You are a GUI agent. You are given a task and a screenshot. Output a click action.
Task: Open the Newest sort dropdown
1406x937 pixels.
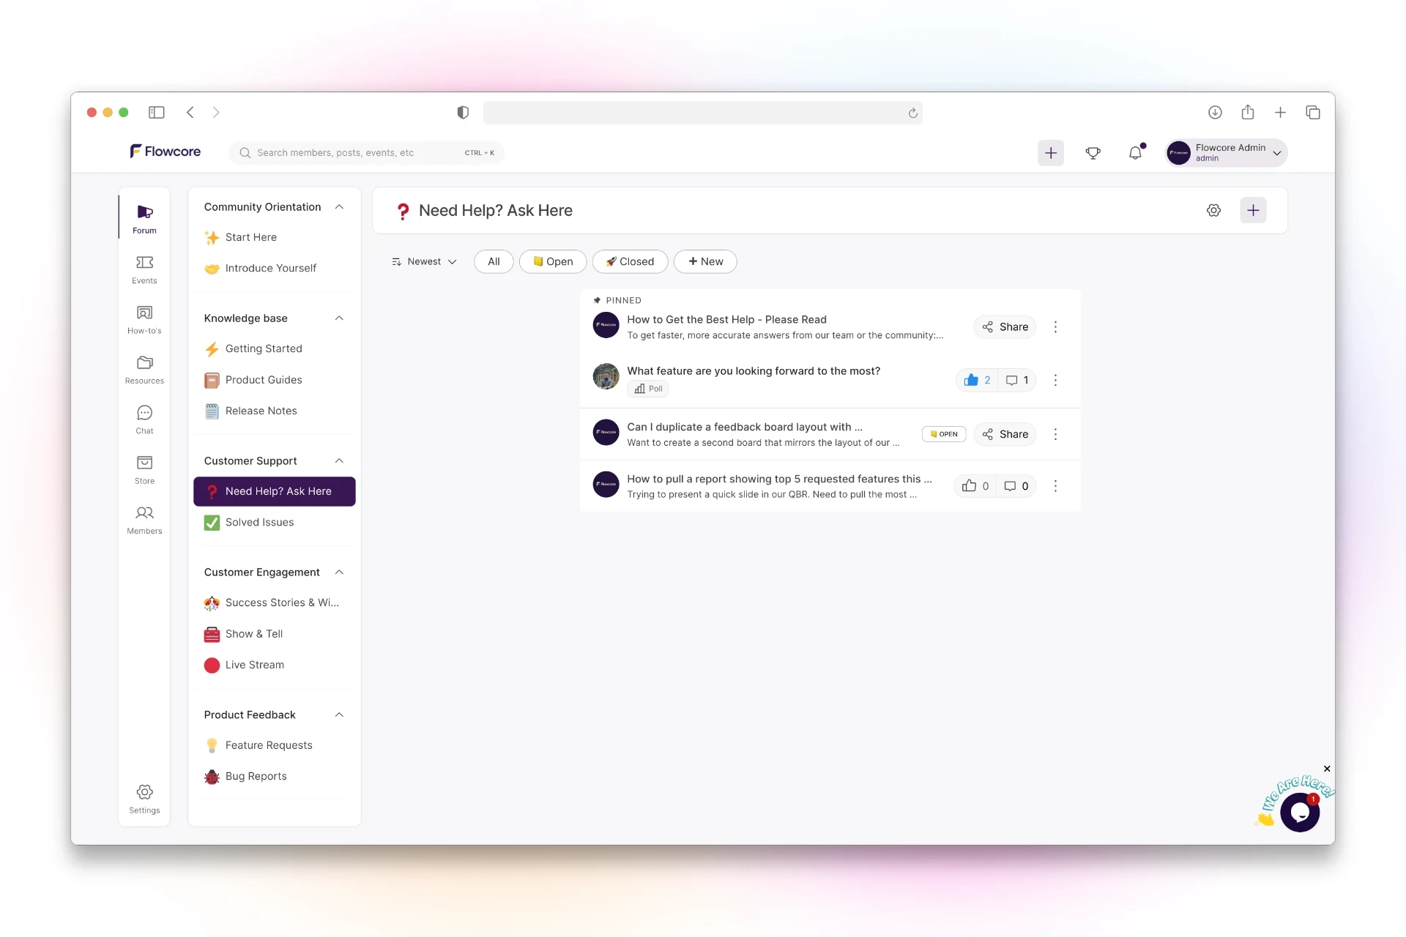(x=424, y=261)
